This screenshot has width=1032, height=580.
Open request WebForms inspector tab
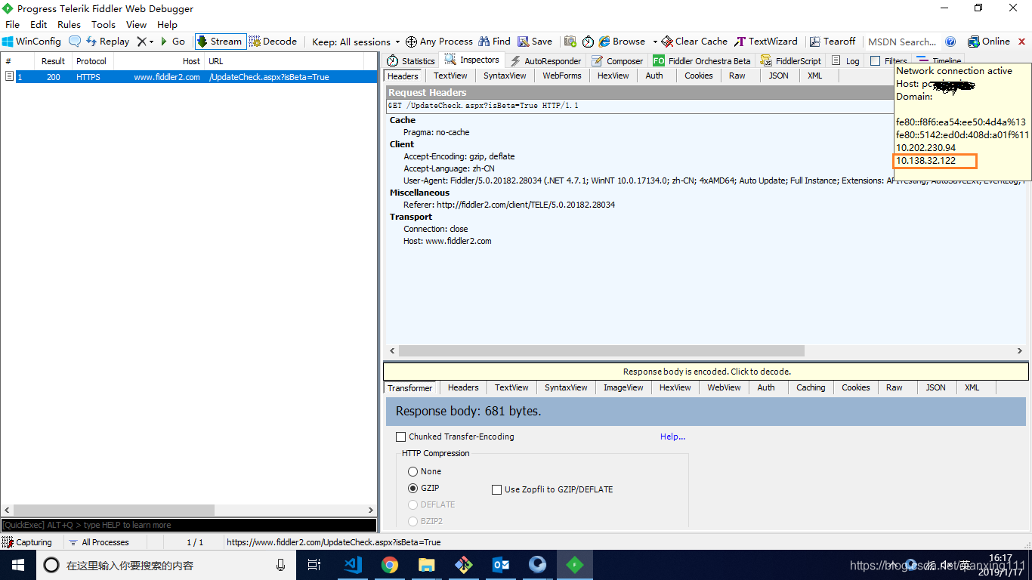click(x=562, y=76)
